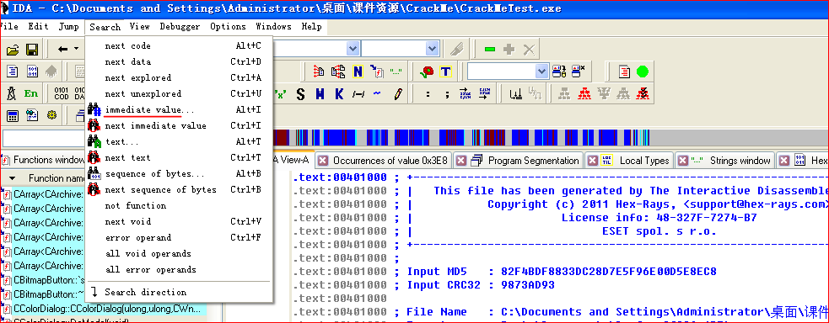The image size is (829, 323).
Task: Click the empty input field above Functions window
Action: (x=43, y=139)
